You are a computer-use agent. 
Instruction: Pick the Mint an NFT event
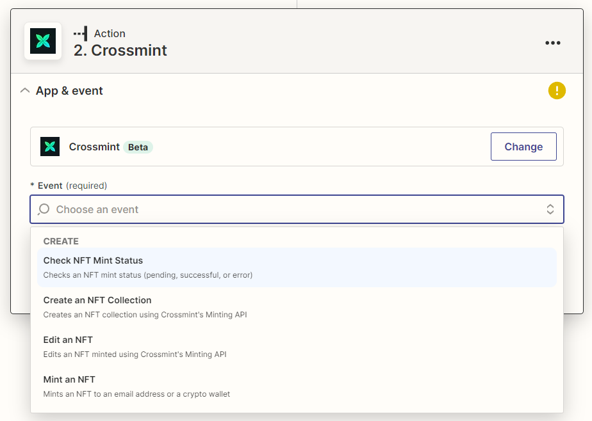pyautogui.click(x=297, y=386)
